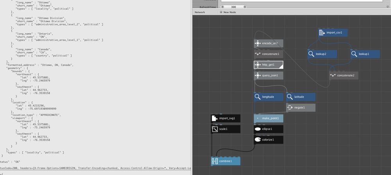The height and width of the screenshot is (175, 391).
Task: Select the import_svg1 node
Action: pos(226,118)
